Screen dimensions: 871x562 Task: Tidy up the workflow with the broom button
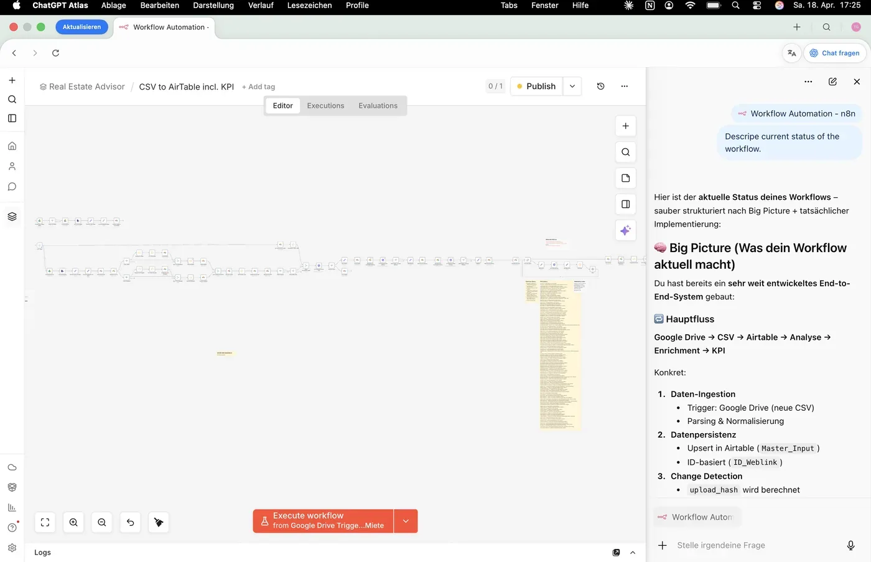coord(159,523)
